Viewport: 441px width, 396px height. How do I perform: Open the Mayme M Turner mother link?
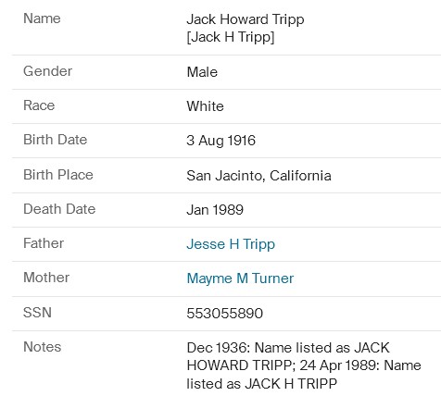240,278
